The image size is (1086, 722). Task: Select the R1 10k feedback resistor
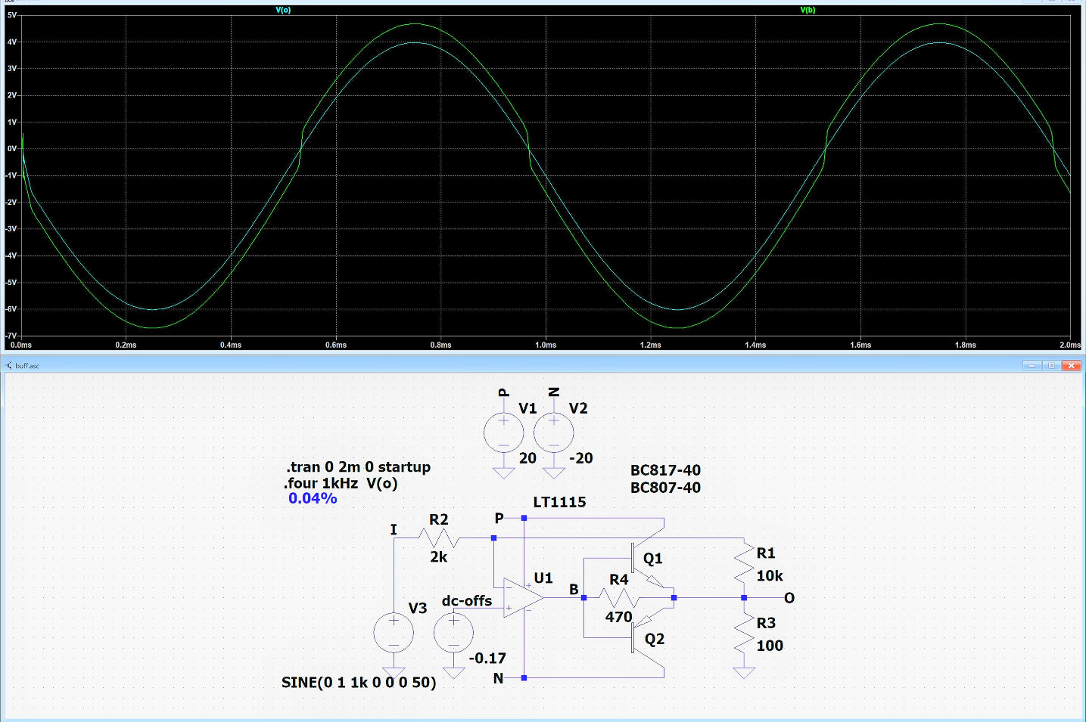[x=744, y=566]
